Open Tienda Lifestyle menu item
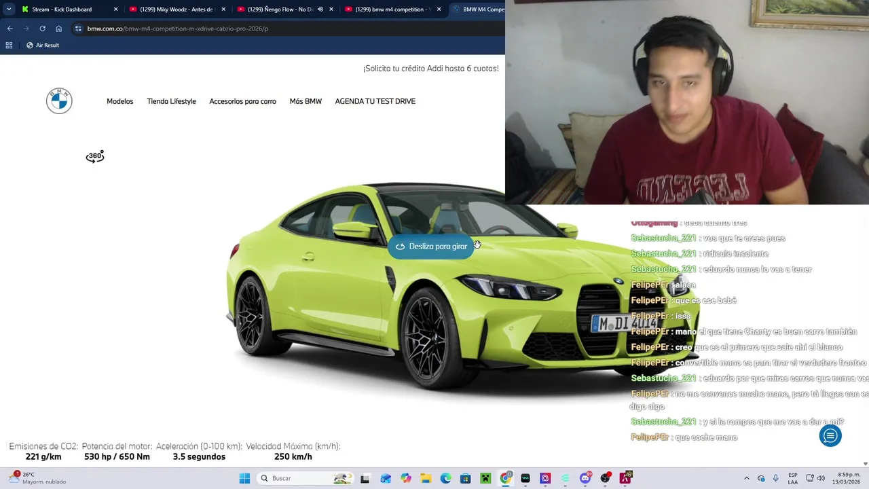The width and height of the screenshot is (869, 489). (x=171, y=101)
